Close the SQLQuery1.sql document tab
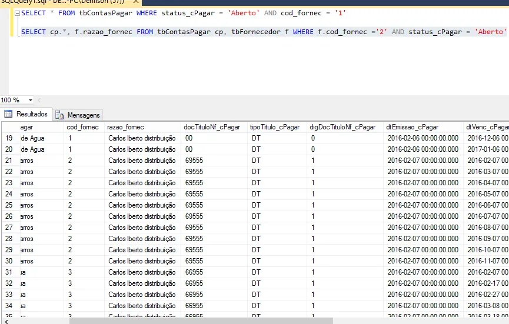 (135, 2)
